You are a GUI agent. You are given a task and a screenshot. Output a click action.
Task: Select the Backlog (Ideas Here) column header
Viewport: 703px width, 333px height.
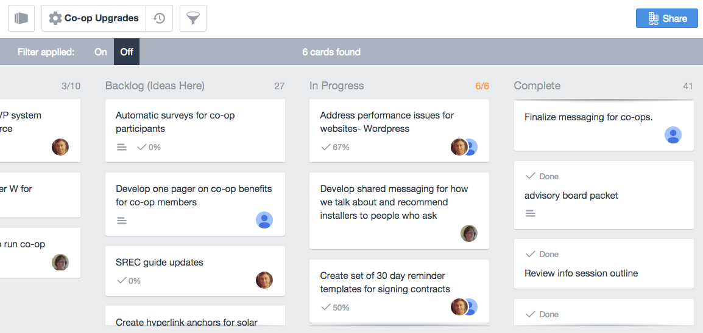(155, 86)
